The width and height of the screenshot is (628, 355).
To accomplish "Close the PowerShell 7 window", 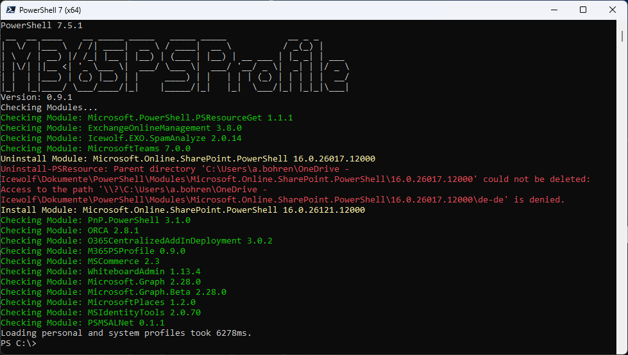I will [x=613, y=10].
